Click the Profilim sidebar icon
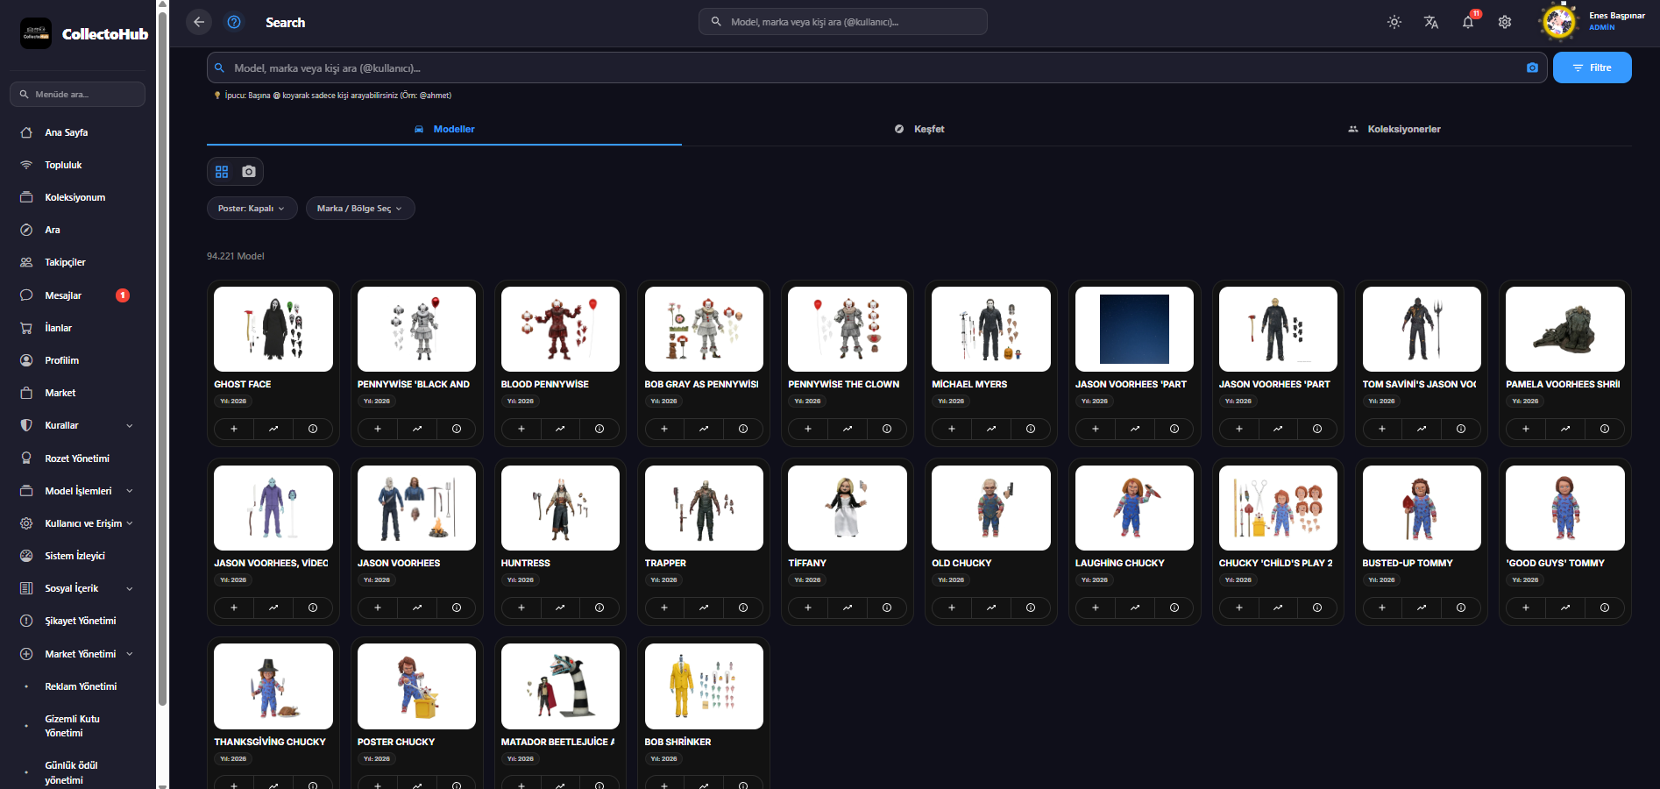1660x789 pixels. point(26,360)
